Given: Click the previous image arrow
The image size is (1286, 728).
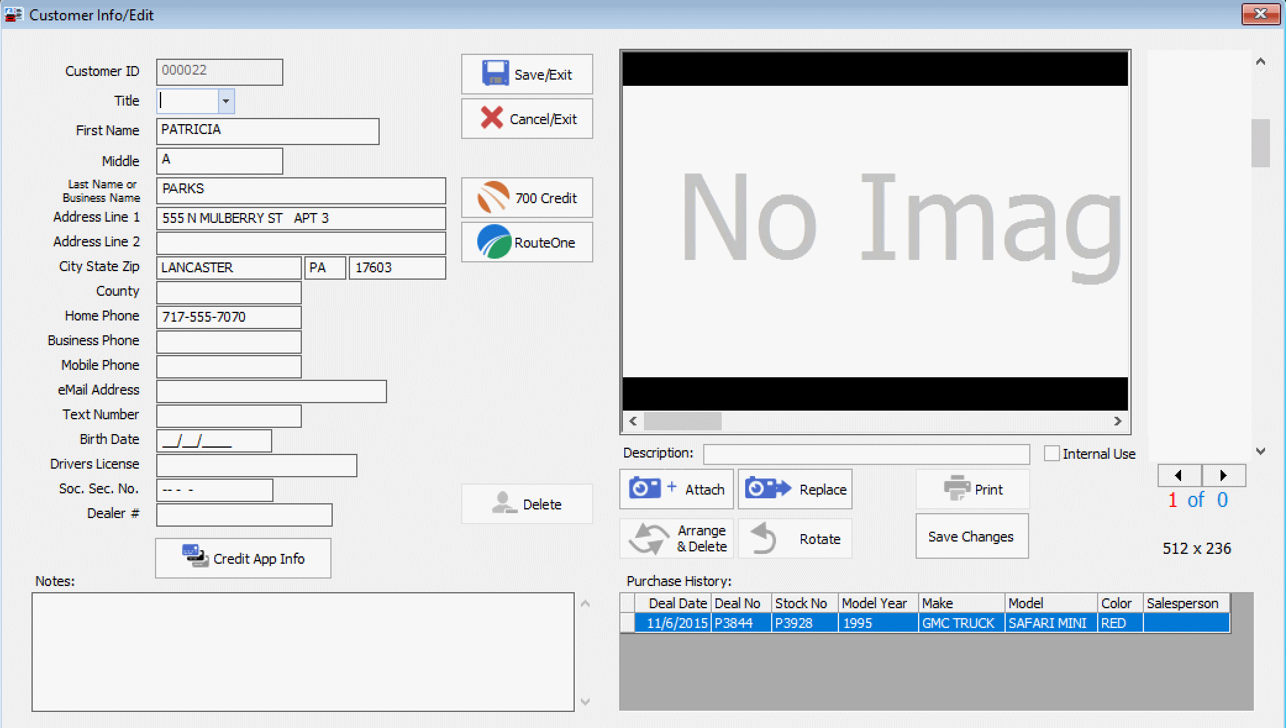Looking at the screenshot, I should click(1179, 475).
